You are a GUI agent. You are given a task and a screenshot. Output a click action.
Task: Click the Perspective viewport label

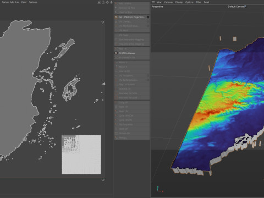[157, 7]
